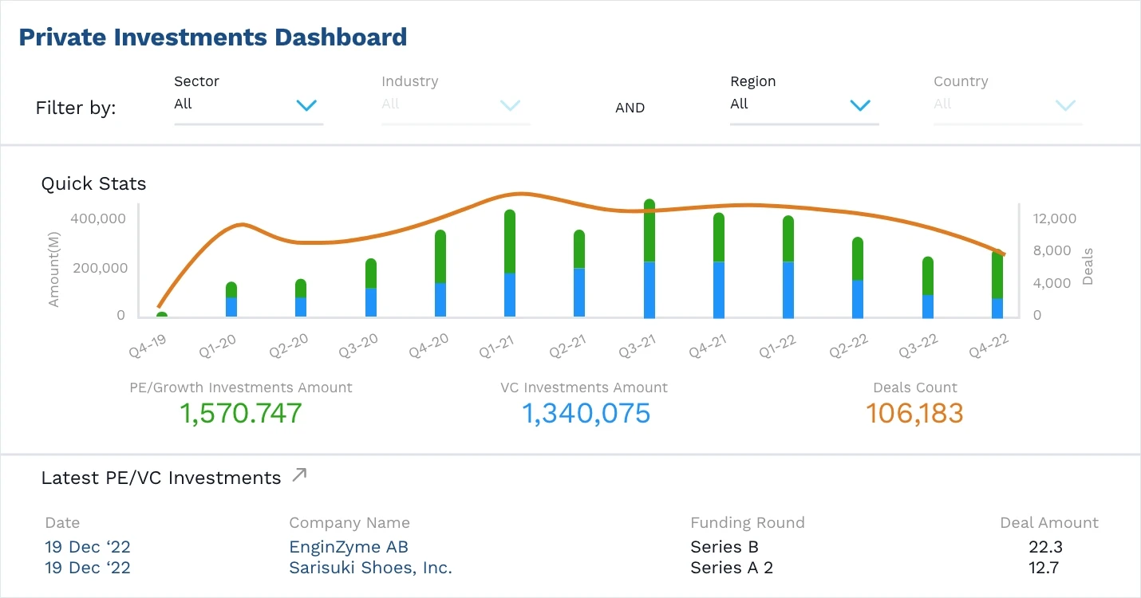Click the 19 Dec '22 date link for EnginZyme
This screenshot has width=1141, height=598.
coord(88,547)
